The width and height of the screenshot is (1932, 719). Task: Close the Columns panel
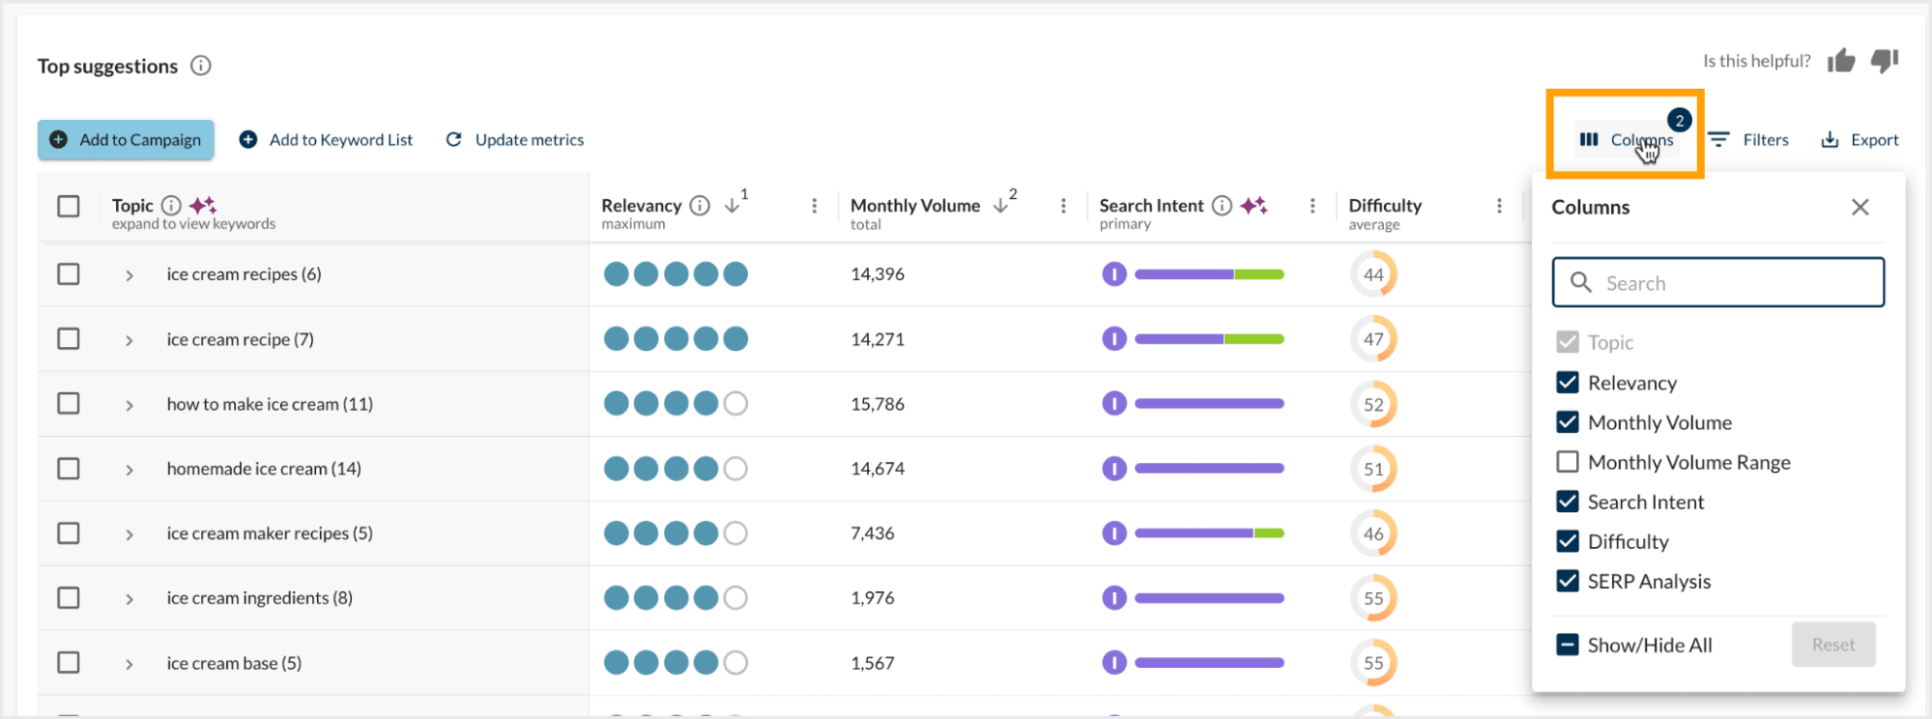1860,208
